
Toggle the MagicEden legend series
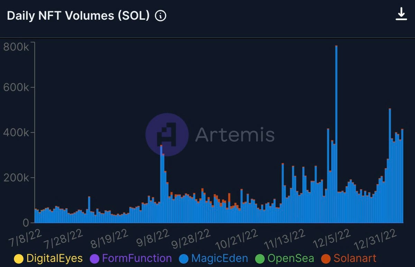coord(213,258)
